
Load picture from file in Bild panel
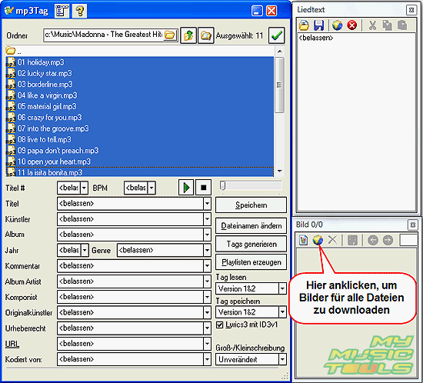(304, 240)
